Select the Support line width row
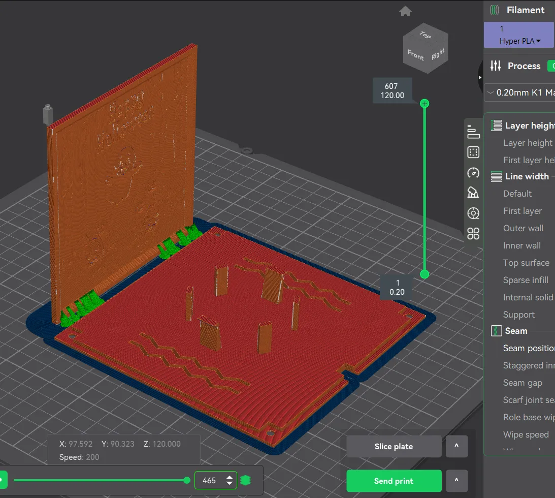The height and width of the screenshot is (498, 555). point(519,315)
